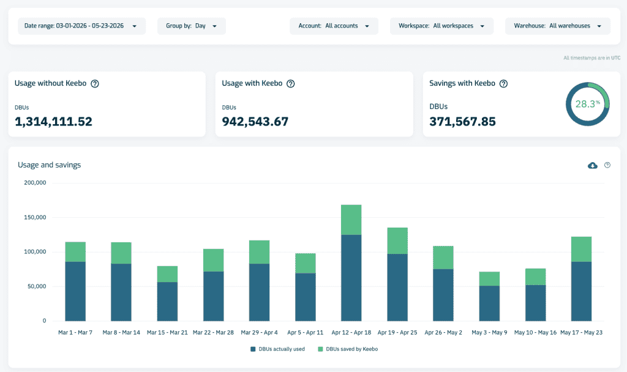The height and width of the screenshot is (372, 627).
Task: Select the 50,000 y-axis label
Action: 37,286
